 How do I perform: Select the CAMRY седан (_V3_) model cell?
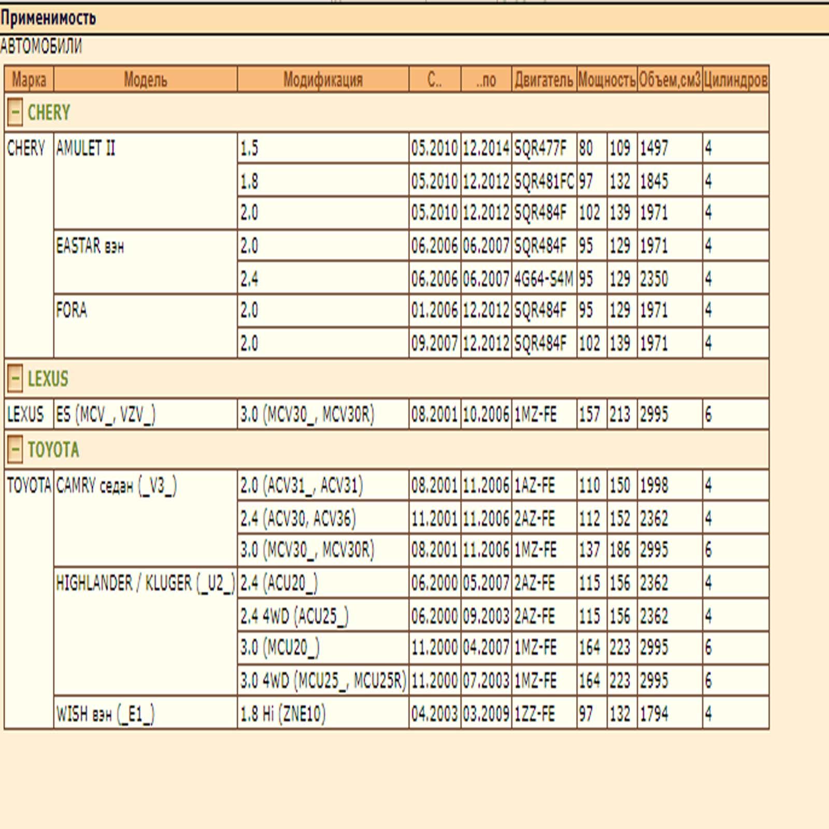(117, 486)
